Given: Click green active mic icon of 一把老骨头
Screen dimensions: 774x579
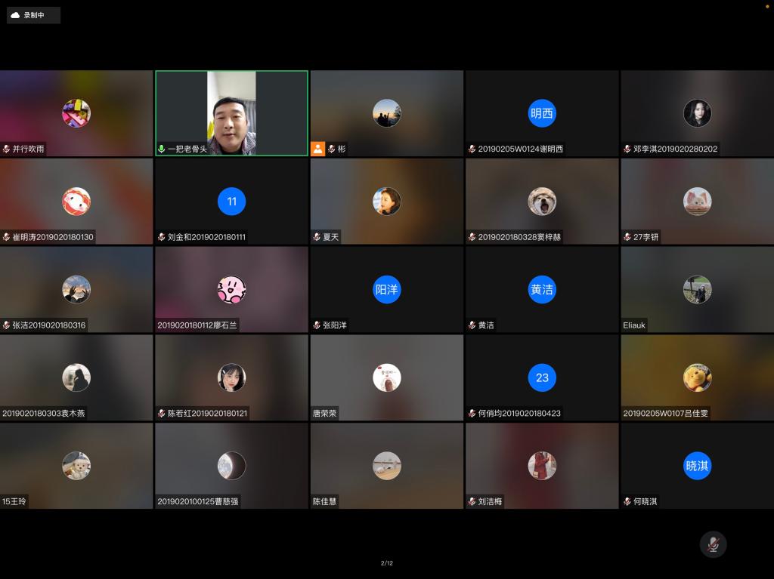Looking at the screenshot, I should (x=161, y=149).
